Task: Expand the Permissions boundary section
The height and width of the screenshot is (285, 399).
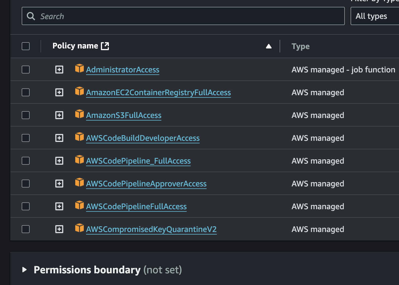Action: (25, 270)
